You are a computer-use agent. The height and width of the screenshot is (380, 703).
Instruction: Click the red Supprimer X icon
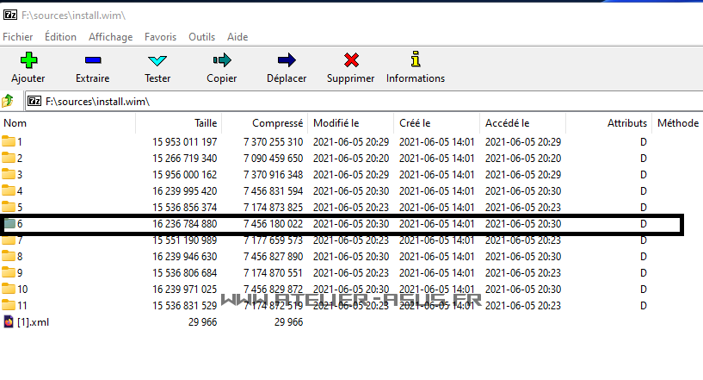350,60
